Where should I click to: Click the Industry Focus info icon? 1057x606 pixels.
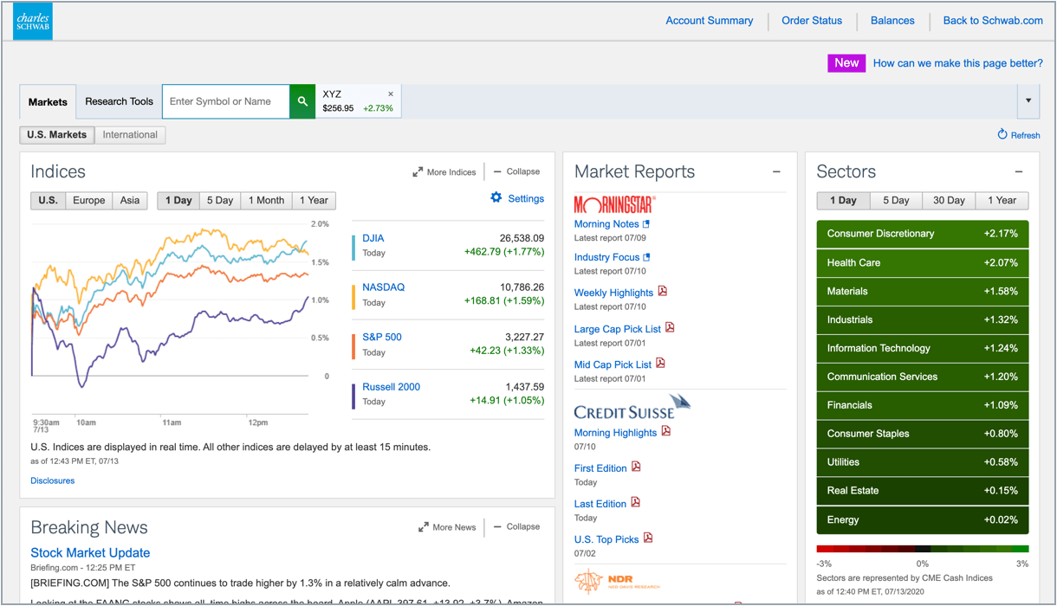pos(648,256)
